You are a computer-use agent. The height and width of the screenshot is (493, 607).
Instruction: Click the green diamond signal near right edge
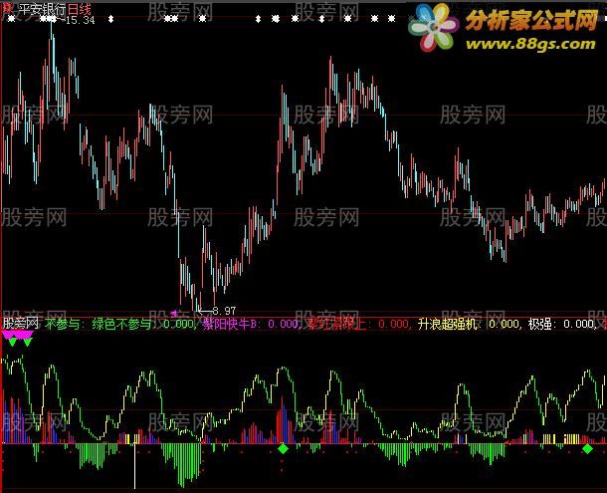(x=588, y=449)
